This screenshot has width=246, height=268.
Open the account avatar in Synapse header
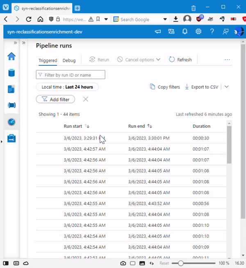pos(239,32)
